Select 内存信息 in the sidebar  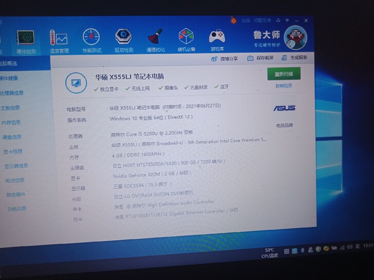pyautogui.click(x=11, y=123)
